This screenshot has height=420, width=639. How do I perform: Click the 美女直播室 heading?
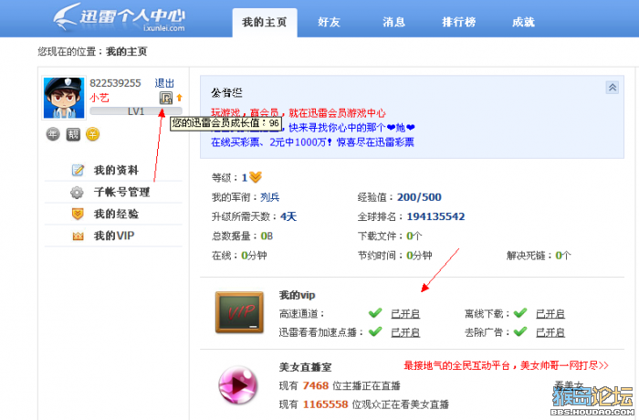[x=305, y=367]
